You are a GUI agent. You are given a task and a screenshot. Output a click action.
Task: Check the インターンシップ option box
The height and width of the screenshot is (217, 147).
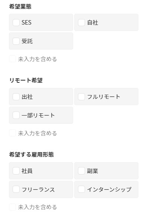81,189
